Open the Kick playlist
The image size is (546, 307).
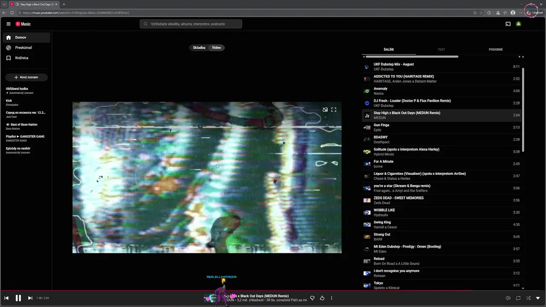(26, 102)
